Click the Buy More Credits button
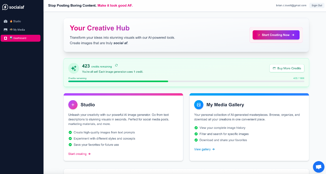This screenshot has width=326, height=174. pos(287,68)
